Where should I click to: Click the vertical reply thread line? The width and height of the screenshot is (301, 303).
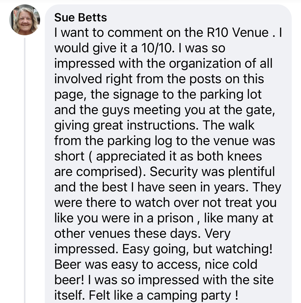coord(25,170)
